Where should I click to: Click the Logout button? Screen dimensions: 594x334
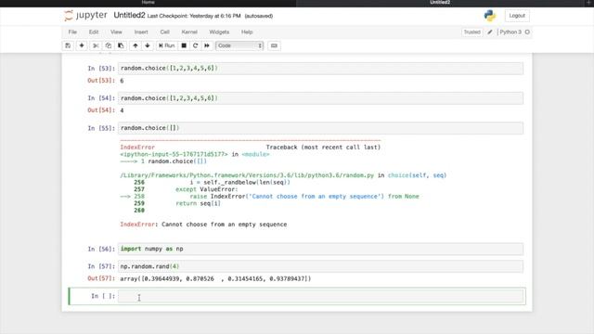(517, 16)
